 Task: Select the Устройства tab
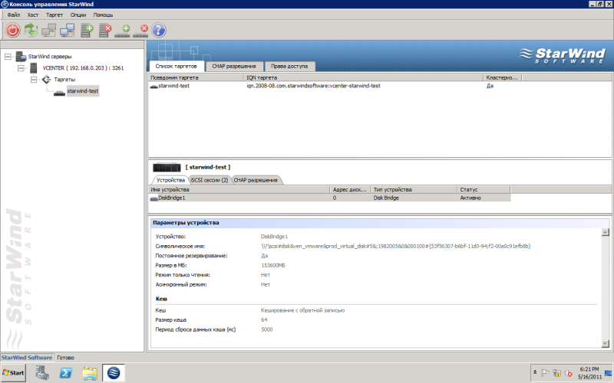click(x=170, y=180)
